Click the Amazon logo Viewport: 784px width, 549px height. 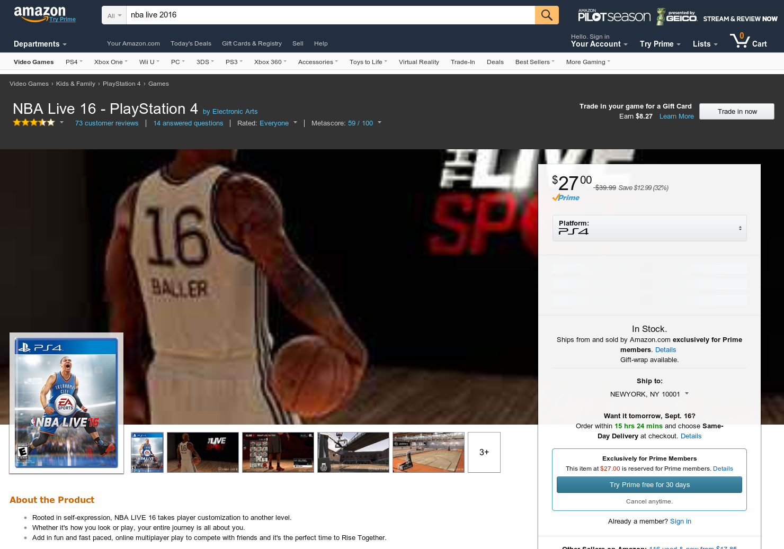point(40,14)
